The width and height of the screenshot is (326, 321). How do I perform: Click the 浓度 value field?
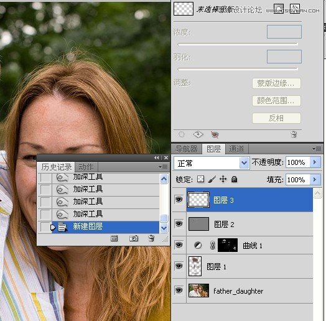(284, 32)
